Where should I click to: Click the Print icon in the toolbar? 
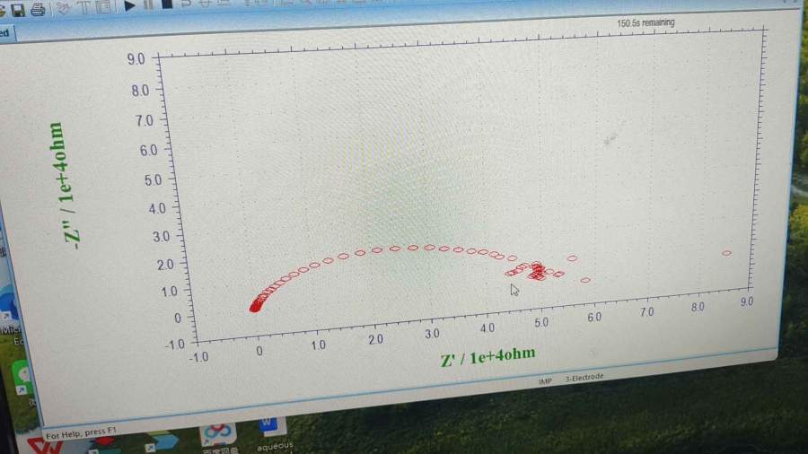pos(38,9)
